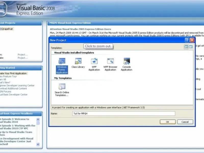
Task: Confirm new project with OK button
Action: click(168, 122)
